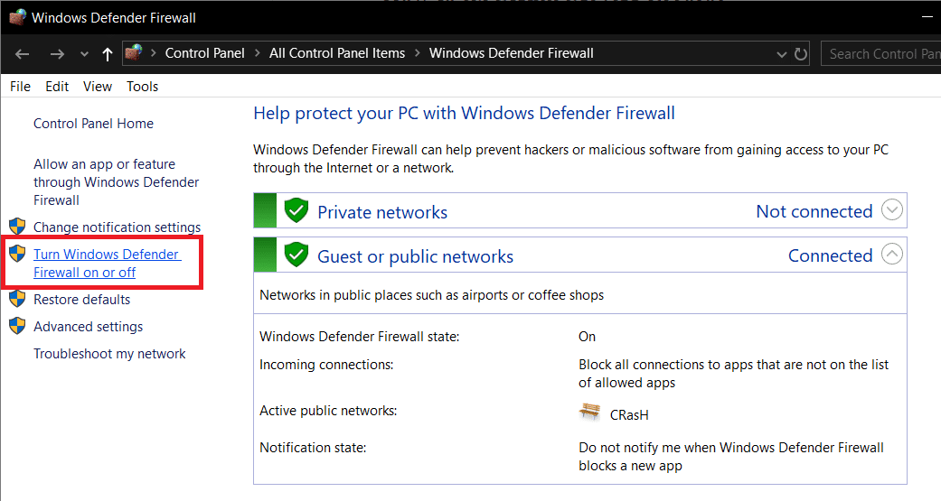Click Troubleshoot my network link
Screen dimensions: 941x501
point(109,354)
